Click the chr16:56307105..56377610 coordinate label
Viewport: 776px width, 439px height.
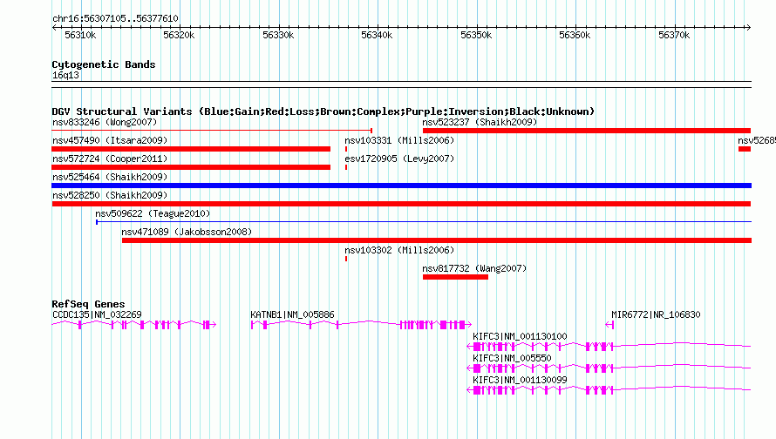point(115,18)
